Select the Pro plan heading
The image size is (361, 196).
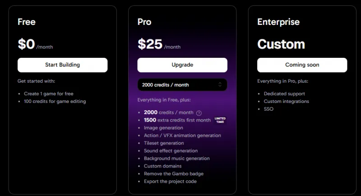[x=144, y=22]
